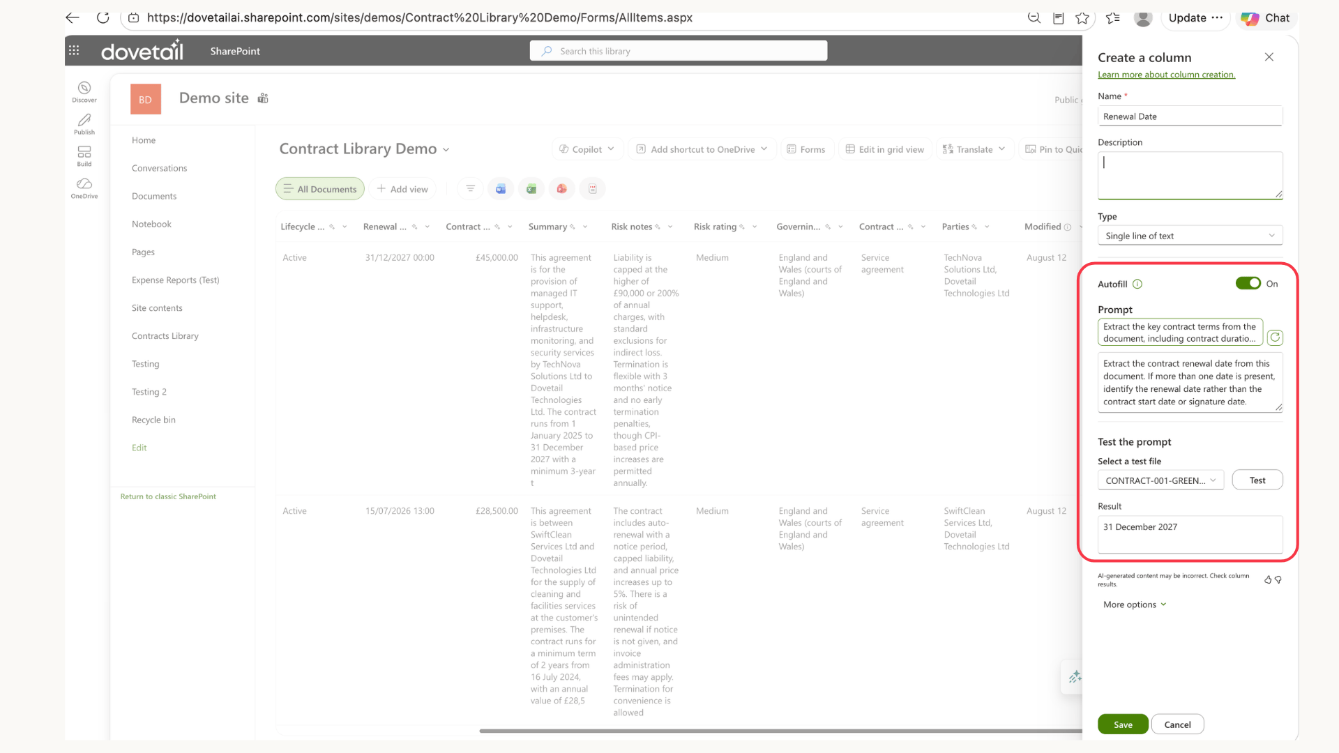Filter by PDF documents icon

593,189
